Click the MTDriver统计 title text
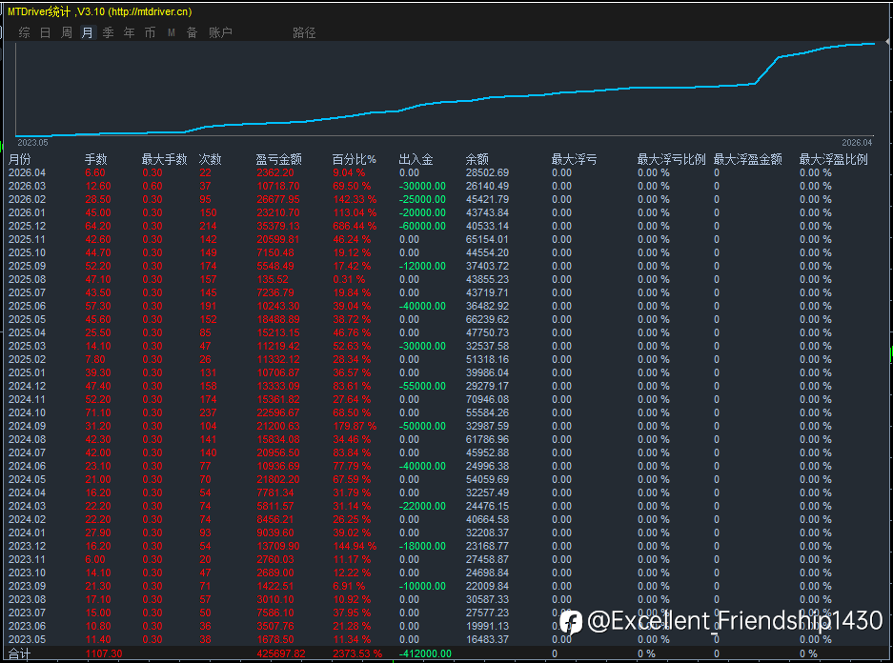The image size is (893, 663). (x=39, y=11)
